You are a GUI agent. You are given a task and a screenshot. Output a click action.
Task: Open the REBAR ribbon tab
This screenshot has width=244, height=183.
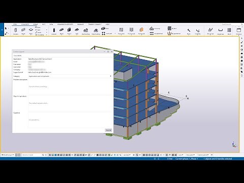pyautogui.click(x=36, y=24)
